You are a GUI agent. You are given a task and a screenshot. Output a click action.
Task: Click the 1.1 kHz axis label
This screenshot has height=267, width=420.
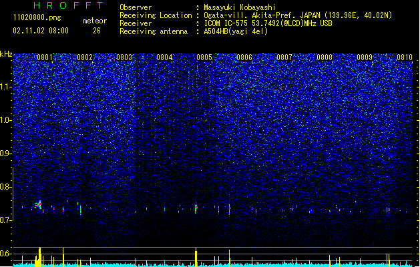click(6, 87)
